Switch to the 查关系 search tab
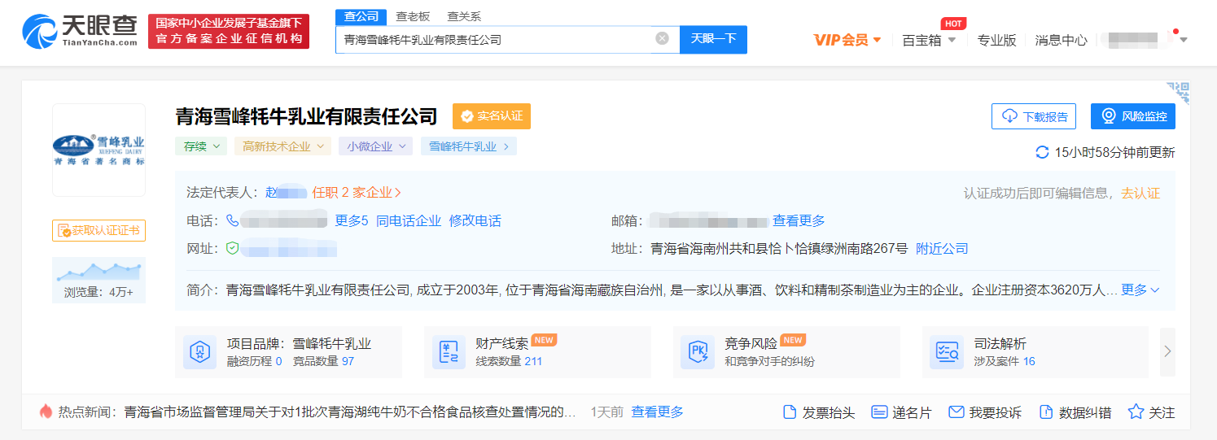This screenshot has height=440, width=1217. point(464,16)
